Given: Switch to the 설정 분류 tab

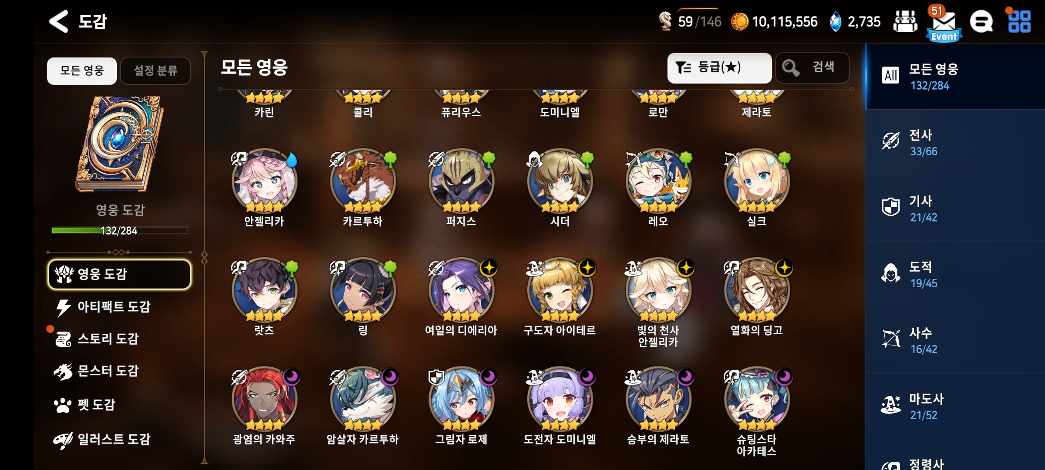Looking at the screenshot, I should pyautogui.click(x=155, y=70).
